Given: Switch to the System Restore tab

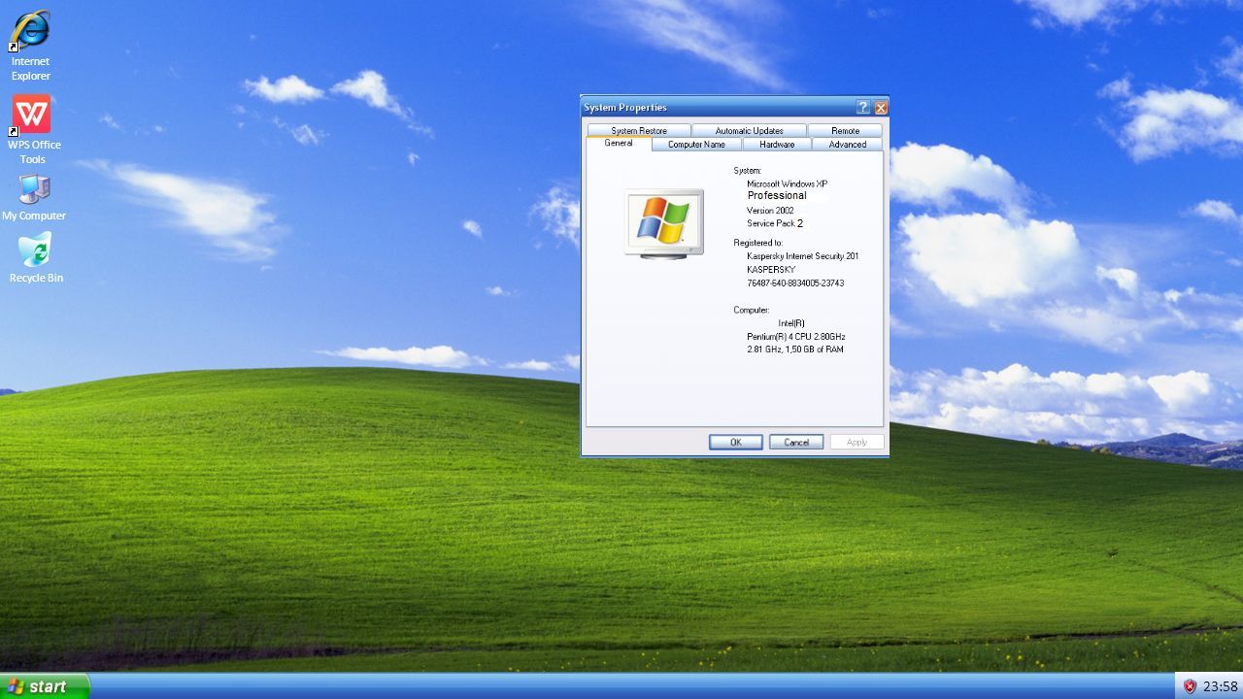Looking at the screenshot, I should click(x=639, y=130).
